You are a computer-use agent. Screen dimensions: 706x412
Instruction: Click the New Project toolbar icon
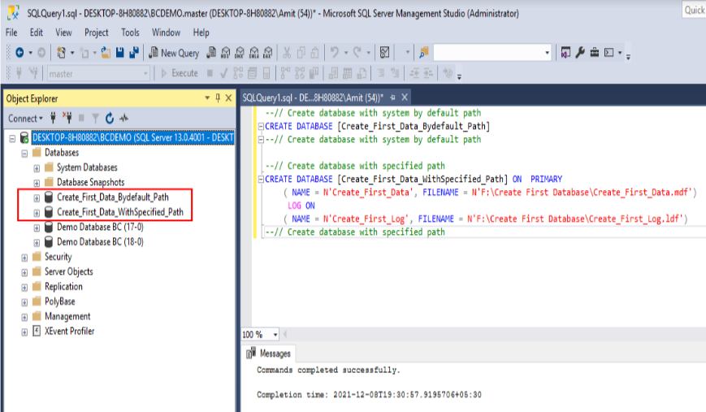pyautogui.click(x=61, y=53)
